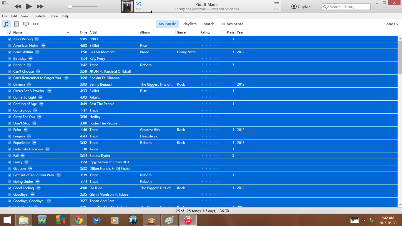The width and height of the screenshot is (402, 226).
Task: Open the on-screen keyboard tray icon
Action: (355, 220)
